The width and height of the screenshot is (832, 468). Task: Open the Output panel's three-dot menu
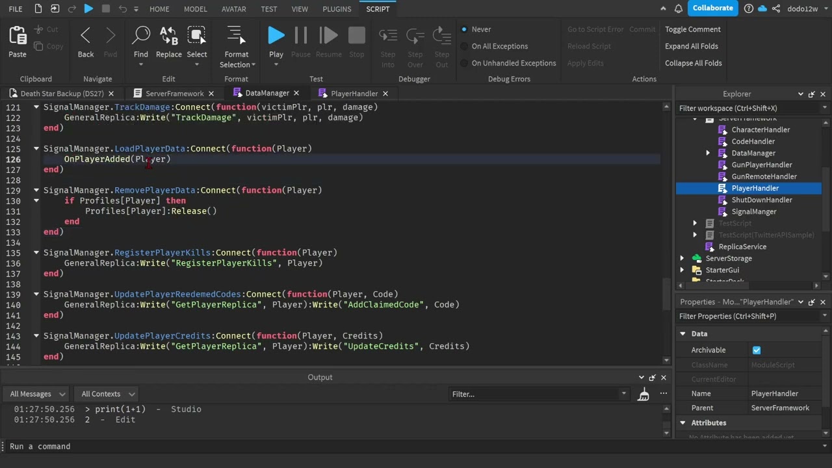(x=664, y=394)
